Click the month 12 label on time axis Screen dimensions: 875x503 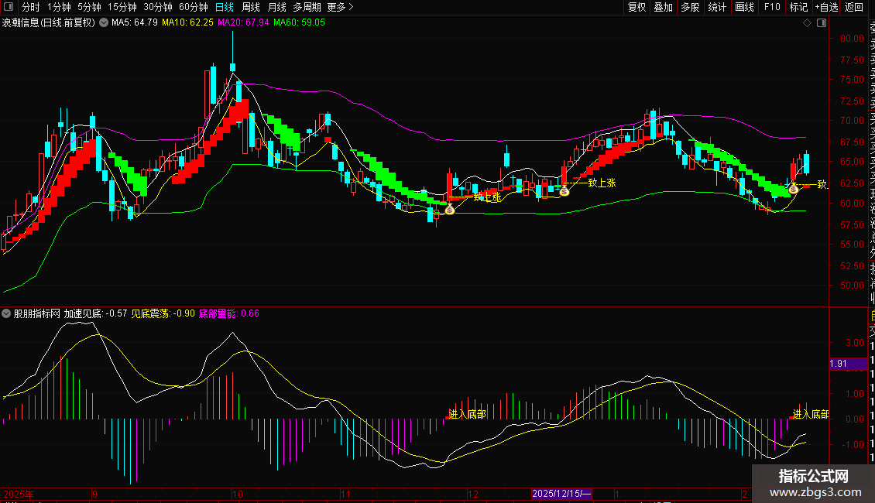click(x=473, y=494)
